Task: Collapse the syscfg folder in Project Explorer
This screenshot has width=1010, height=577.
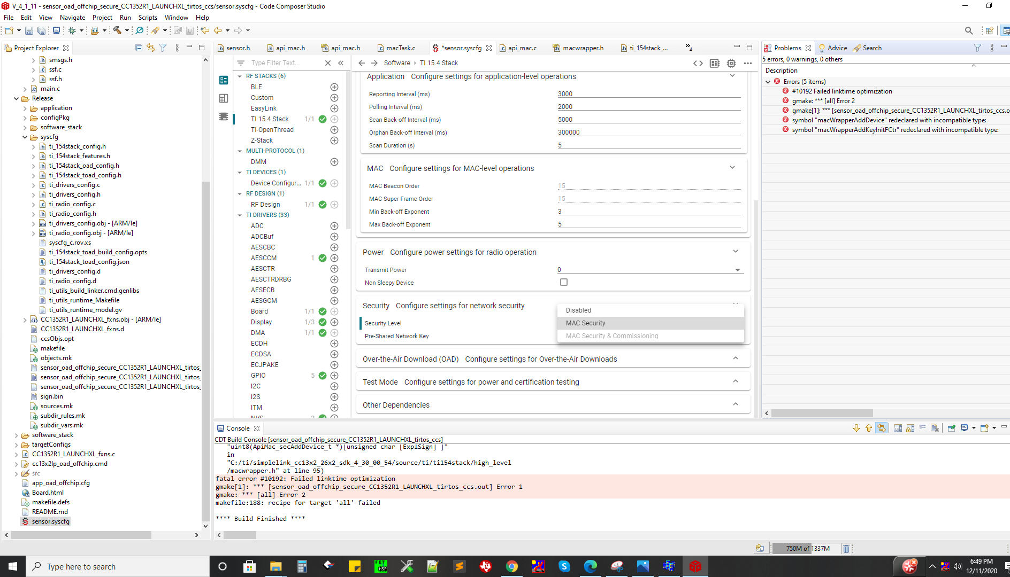Action: tap(25, 137)
